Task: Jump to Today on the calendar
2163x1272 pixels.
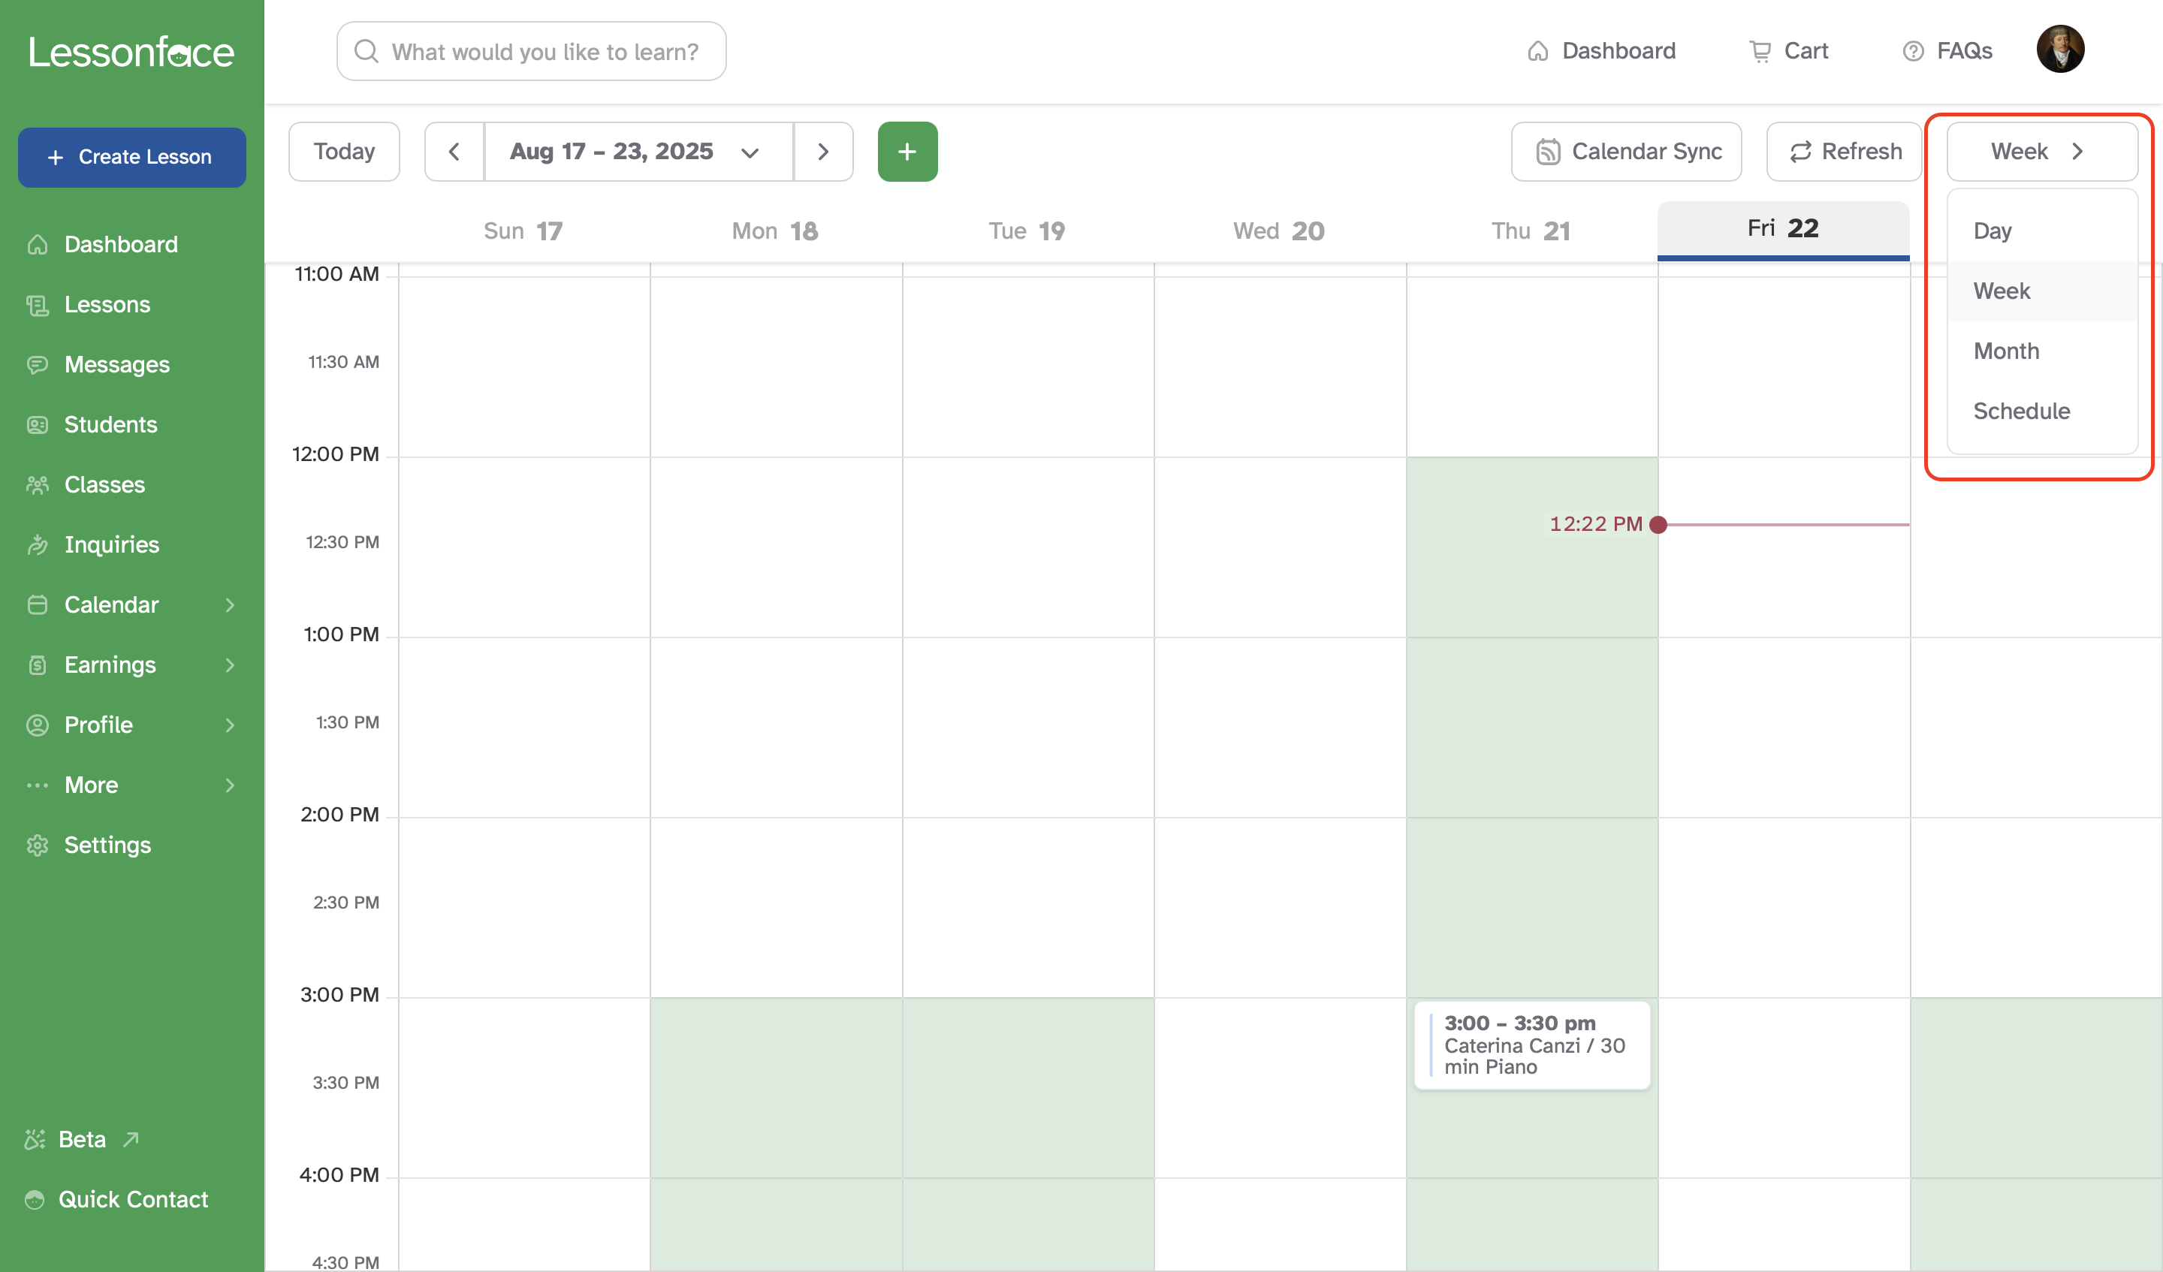Action: (343, 151)
